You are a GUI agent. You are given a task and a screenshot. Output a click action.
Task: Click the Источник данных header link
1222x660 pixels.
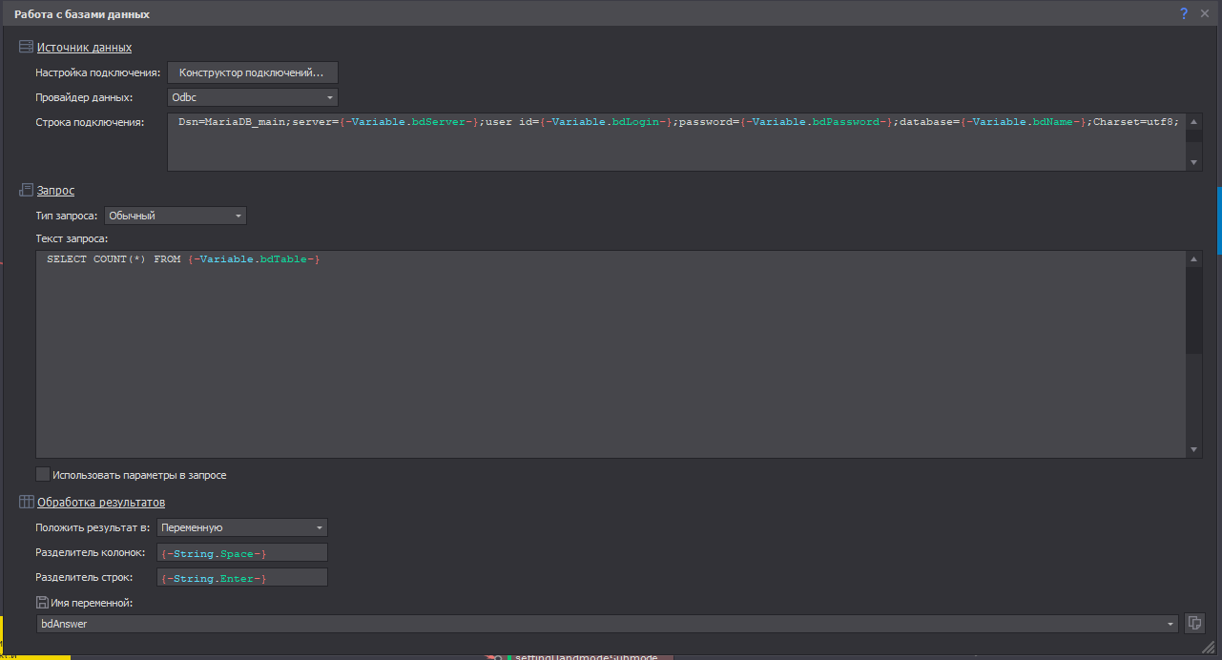[84, 47]
